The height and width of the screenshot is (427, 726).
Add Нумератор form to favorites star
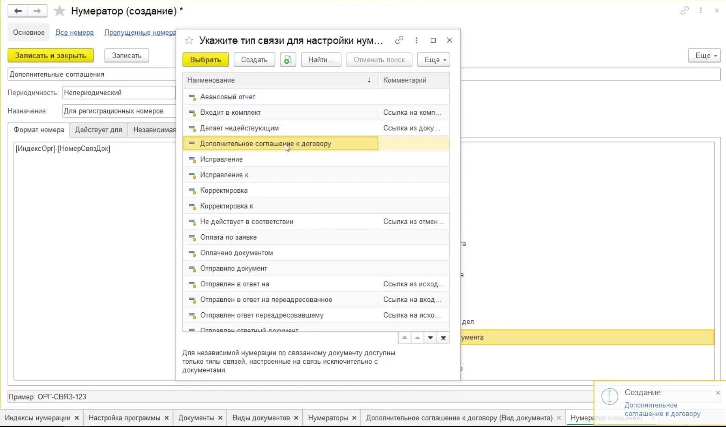59,11
